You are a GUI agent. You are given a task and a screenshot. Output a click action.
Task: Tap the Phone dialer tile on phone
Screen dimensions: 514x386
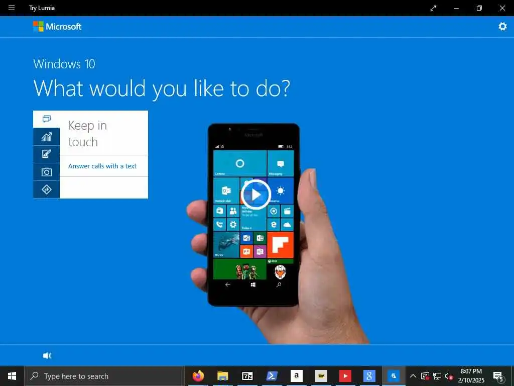point(220,225)
